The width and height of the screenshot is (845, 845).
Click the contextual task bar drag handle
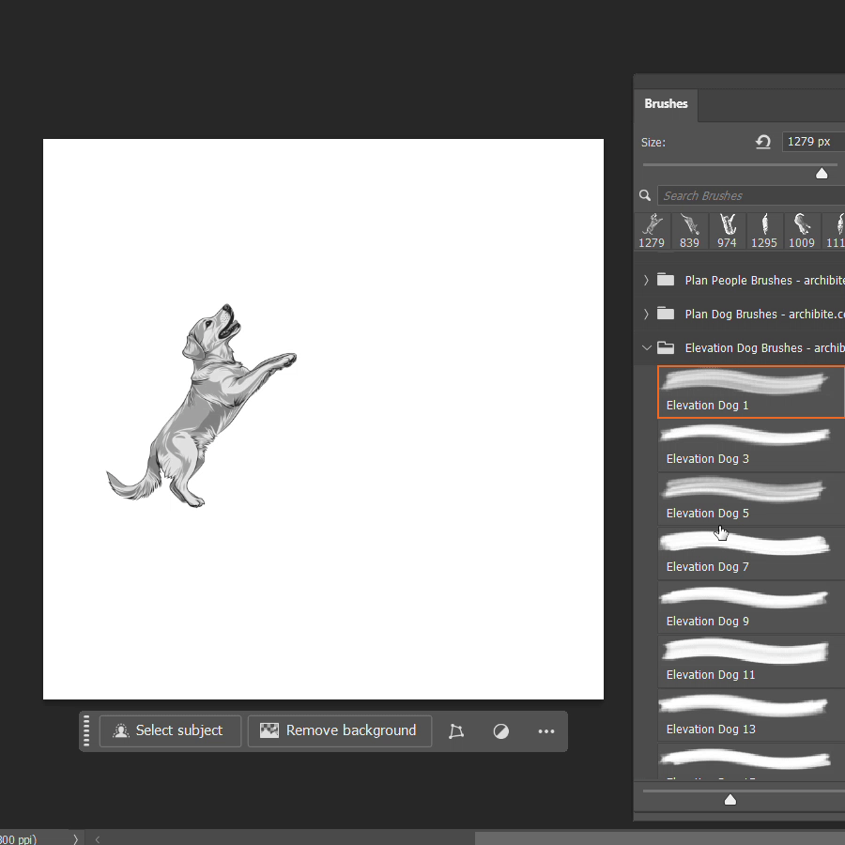pyautogui.click(x=87, y=730)
